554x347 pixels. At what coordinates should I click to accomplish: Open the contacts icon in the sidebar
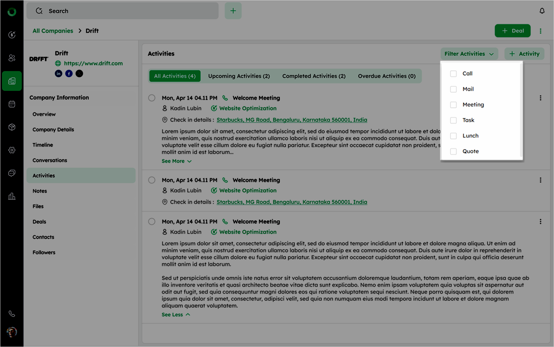point(12,58)
